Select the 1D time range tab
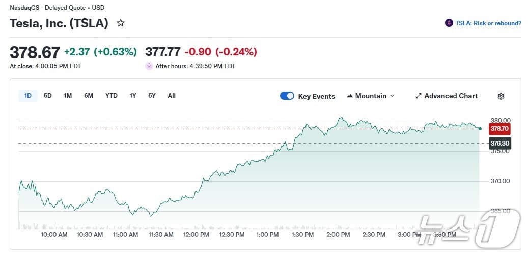This screenshot has width=528, height=256. tap(28, 96)
